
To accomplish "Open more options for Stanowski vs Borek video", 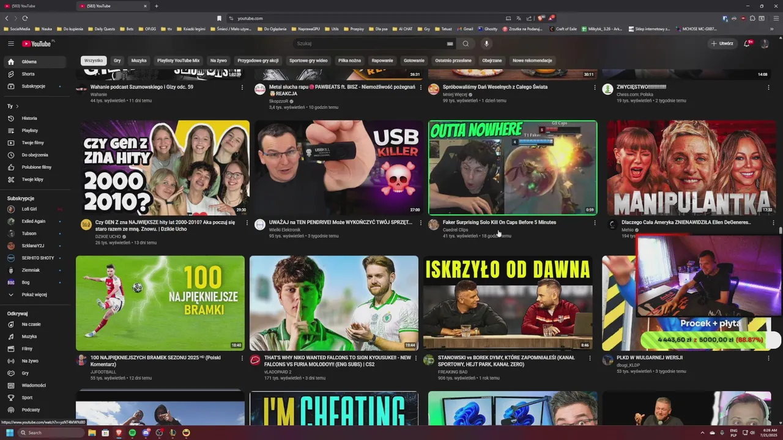I will pyautogui.click(x=590, y=358).
